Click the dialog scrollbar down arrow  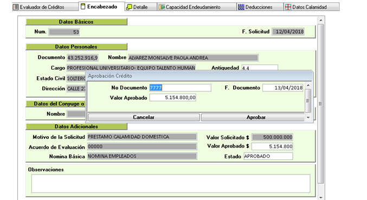pyautogui.click(x=308, y=117)
